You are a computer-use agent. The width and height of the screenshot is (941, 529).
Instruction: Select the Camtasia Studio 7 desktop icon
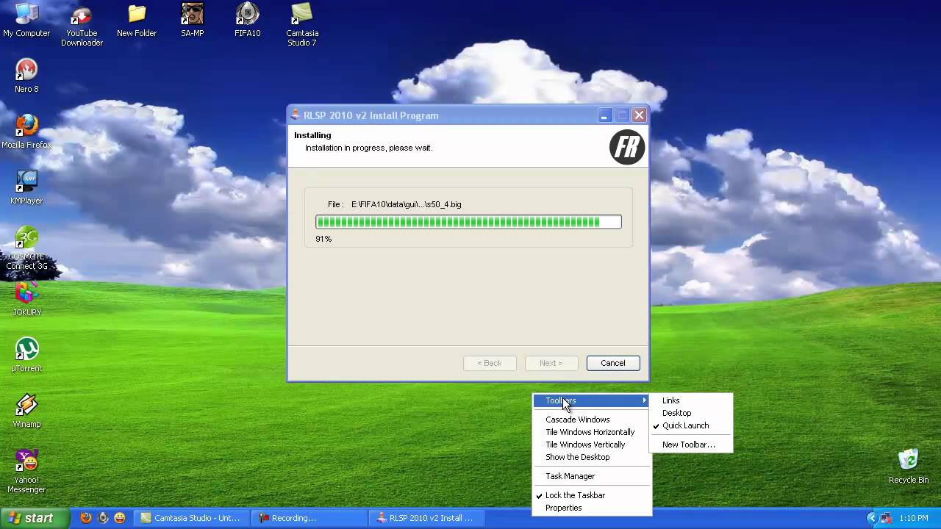tap(302, 25)
